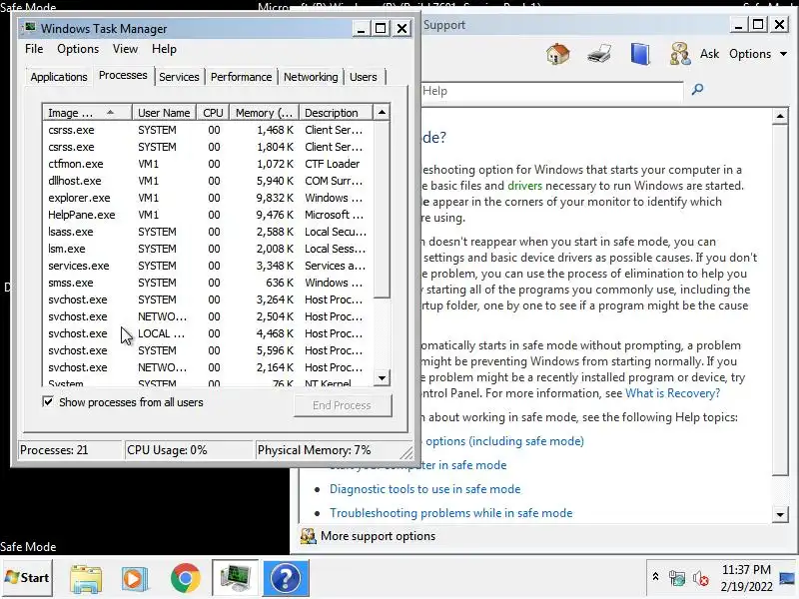Screen dimensions: 799x599
Task: Open the View menu in Task Manager
Action: pyautogui.click(x=126, y=49)
